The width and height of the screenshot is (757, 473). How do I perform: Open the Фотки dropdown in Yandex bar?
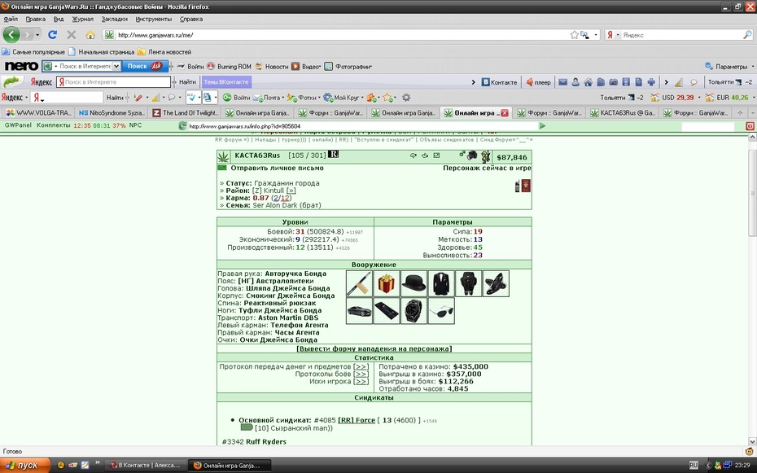click(x=319, y=98)
